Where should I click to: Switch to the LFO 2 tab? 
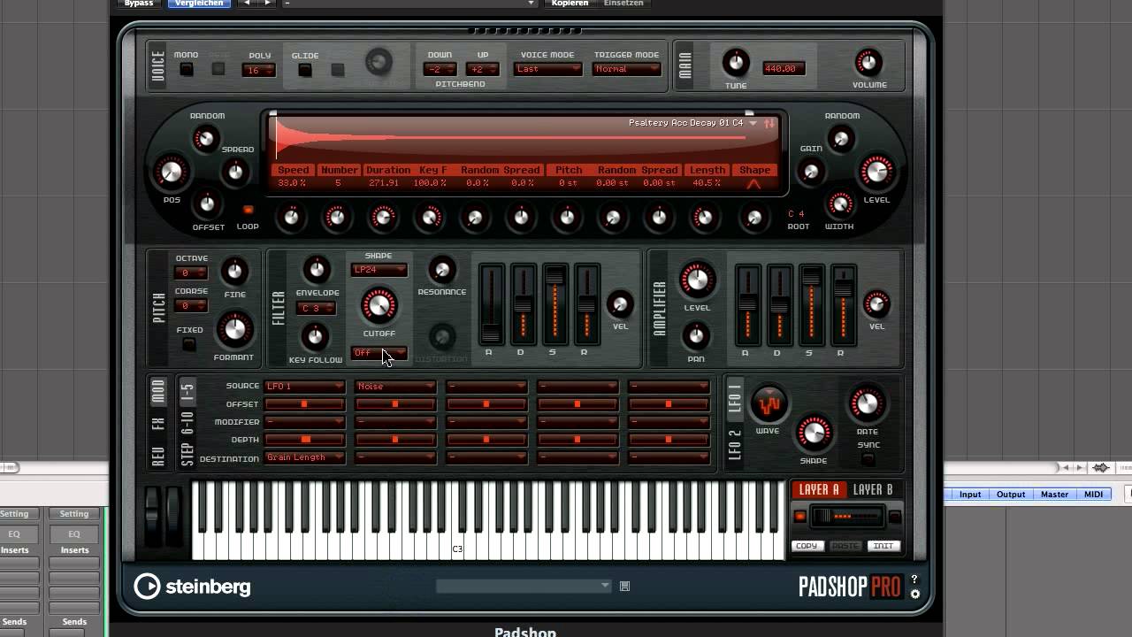[734, 445]
